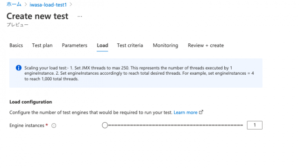
Task: Open the Review + create tab
Action: (206, 45)
